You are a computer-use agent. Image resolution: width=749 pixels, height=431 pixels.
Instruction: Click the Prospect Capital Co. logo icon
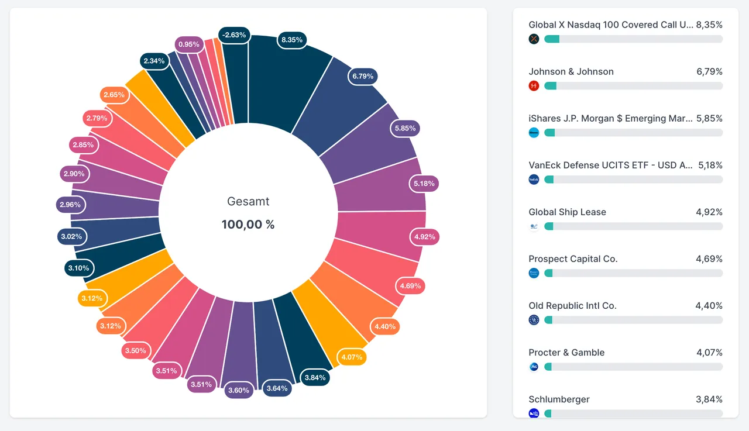click(534, 273)
